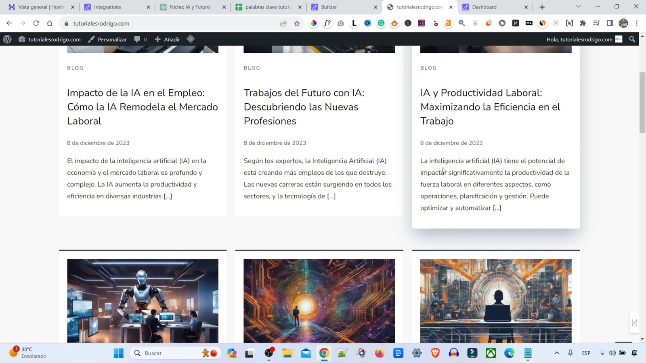
Task: Open the WordPress logo menu in admin bar
Action: [x=7, y=39]
